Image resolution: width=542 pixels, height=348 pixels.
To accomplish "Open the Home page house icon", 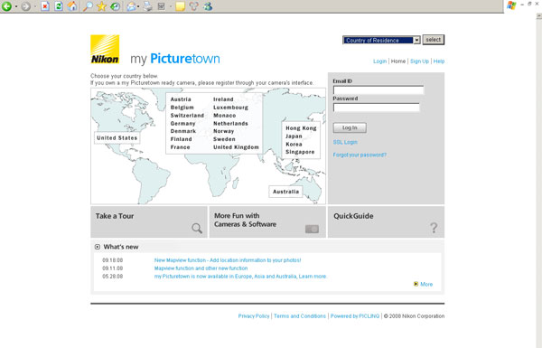I will point(72,6).
